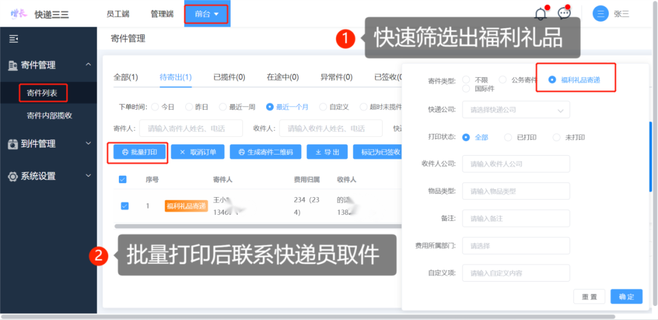Screen dimensions: 658x320
Task: Collapse sidebar with the menu-fold icon
Action: point(13,39)
